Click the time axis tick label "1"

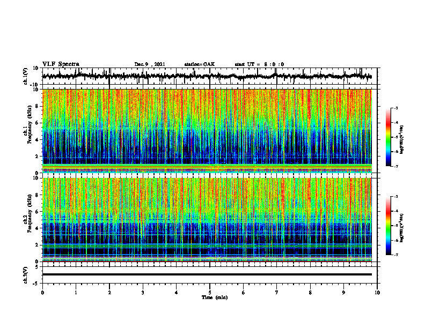(76, 293)
